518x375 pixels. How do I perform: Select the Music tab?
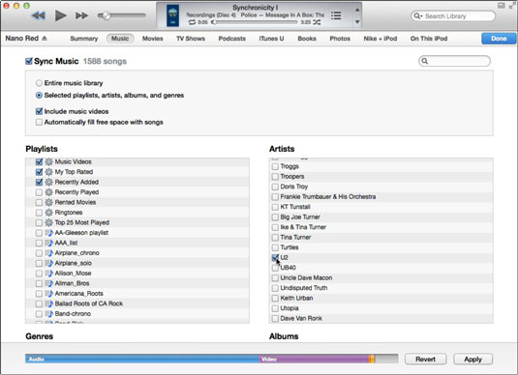pos(120,39)
